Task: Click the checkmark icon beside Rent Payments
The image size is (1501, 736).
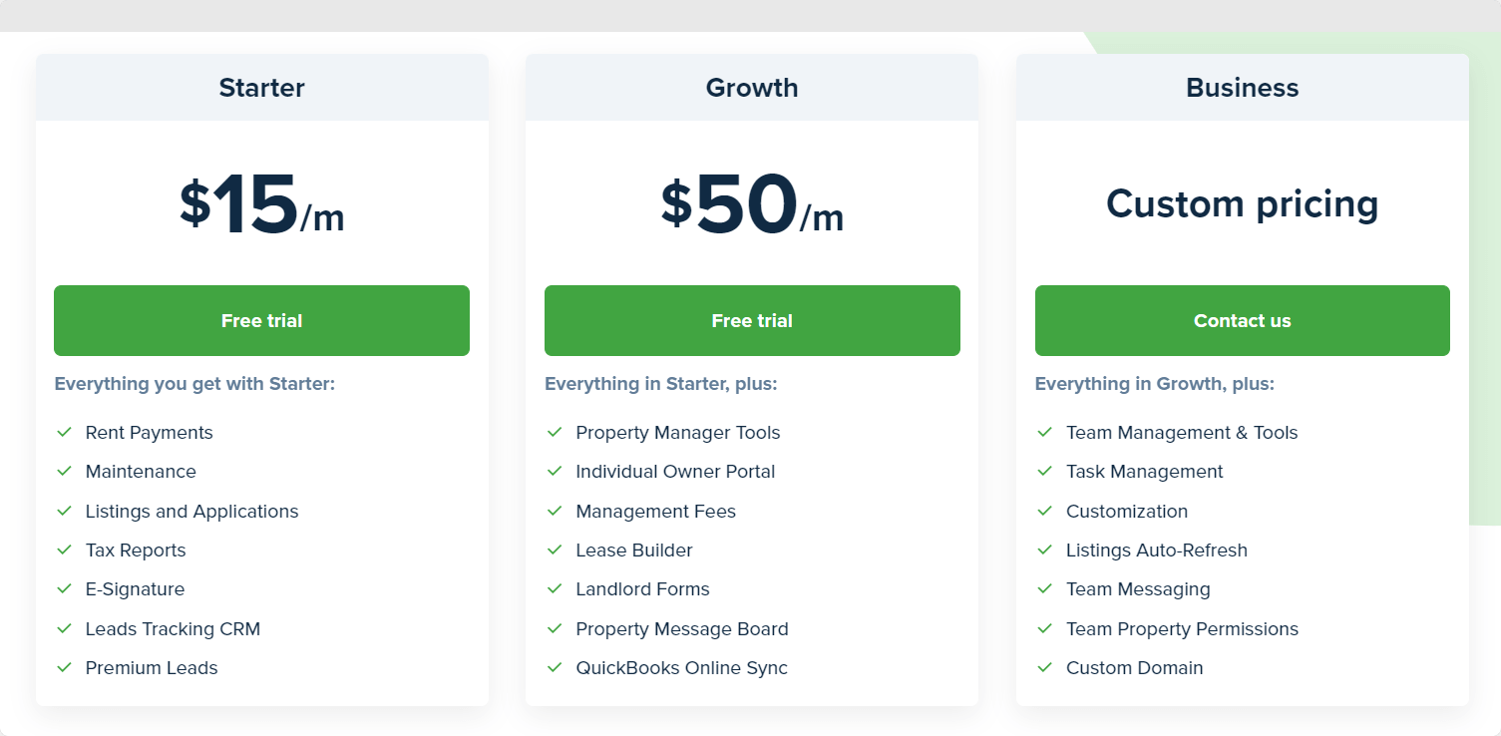Action: point(64,432)
